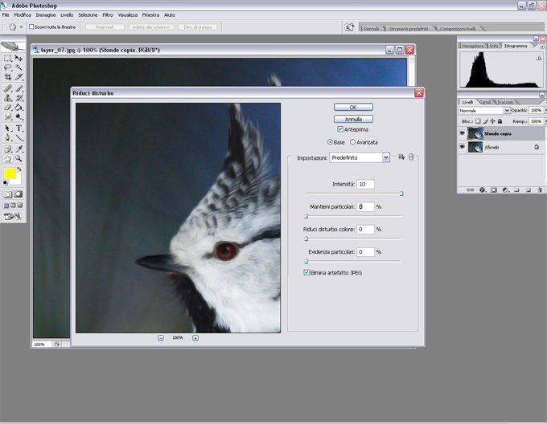Click the Intensità slider handle
The image size is (547, 424).
point(401,194)
